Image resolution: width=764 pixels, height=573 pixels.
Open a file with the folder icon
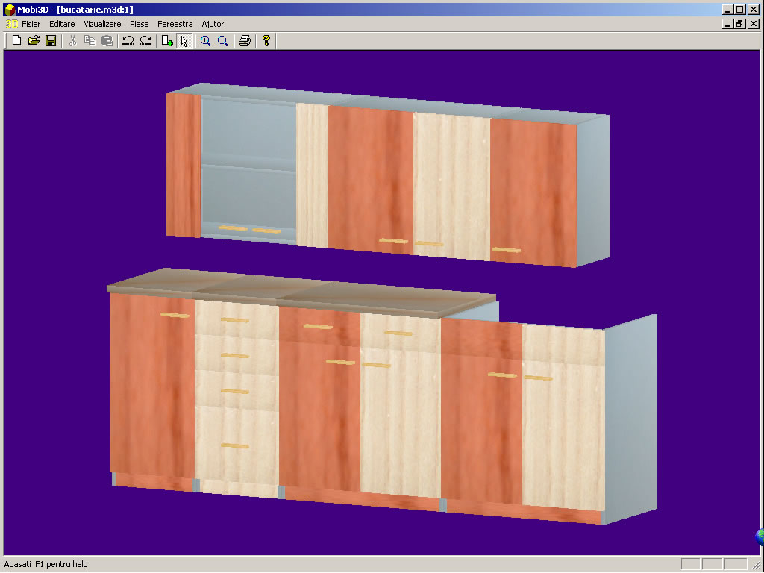(x=34, y=40)
